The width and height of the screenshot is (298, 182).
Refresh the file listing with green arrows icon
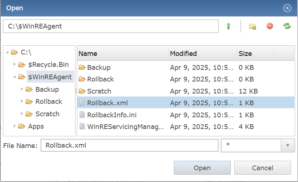[x=287, y=26]
